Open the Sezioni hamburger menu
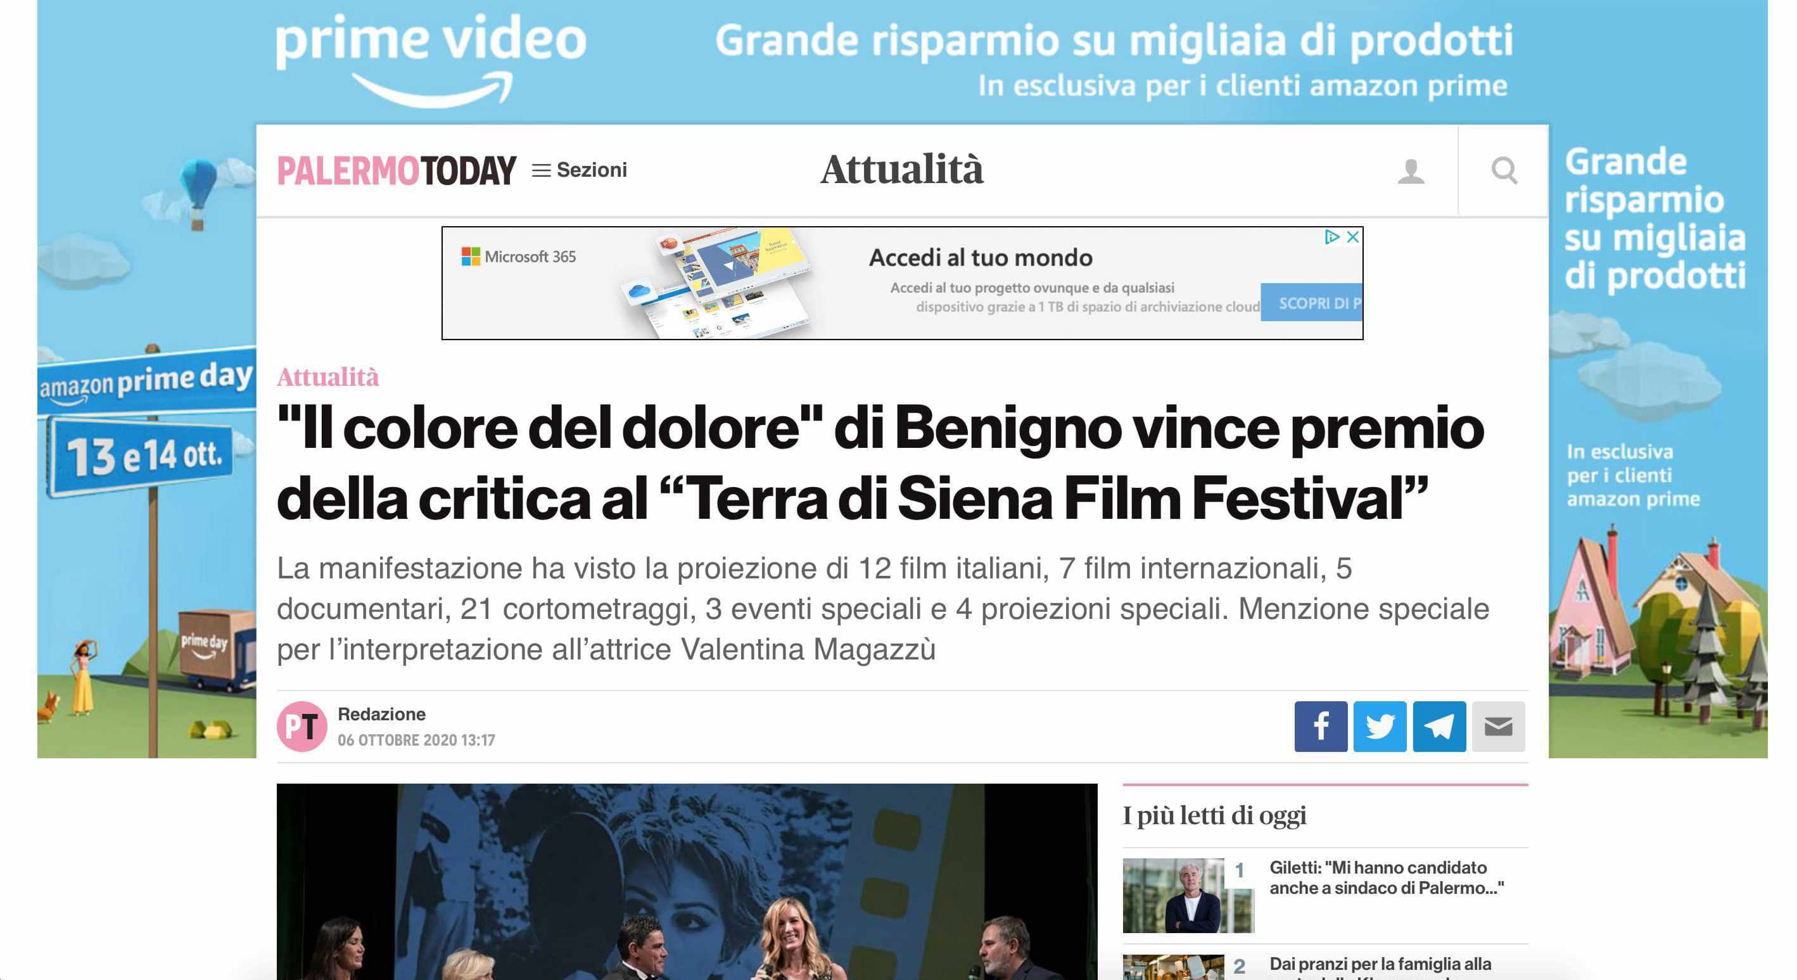The image size is (1797, 980). tap(580, 169)
